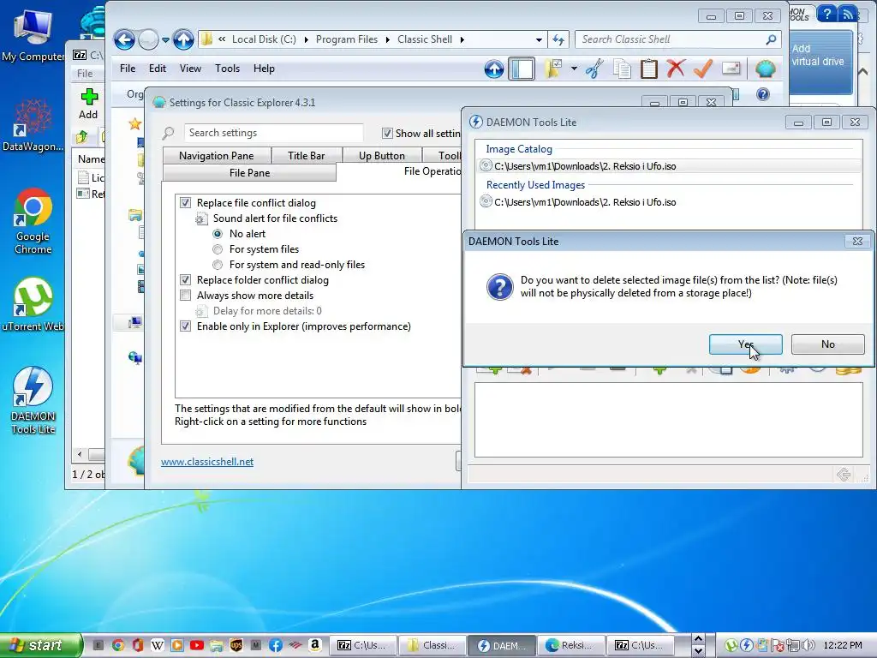Check Always show more details
Screen dimensions: 877x658
185,295
